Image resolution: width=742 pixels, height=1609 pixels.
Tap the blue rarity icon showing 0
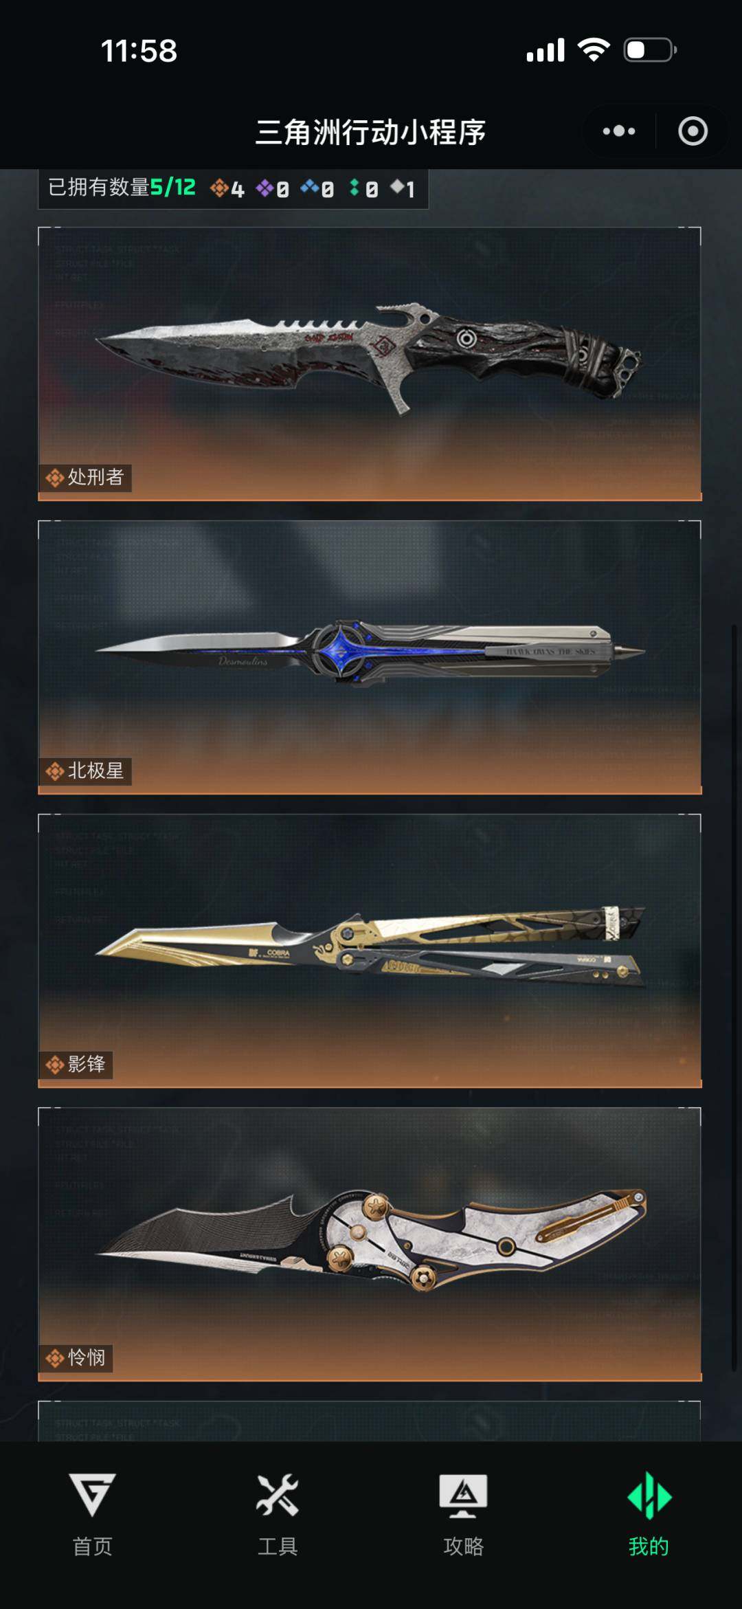[x=310, y=187]
